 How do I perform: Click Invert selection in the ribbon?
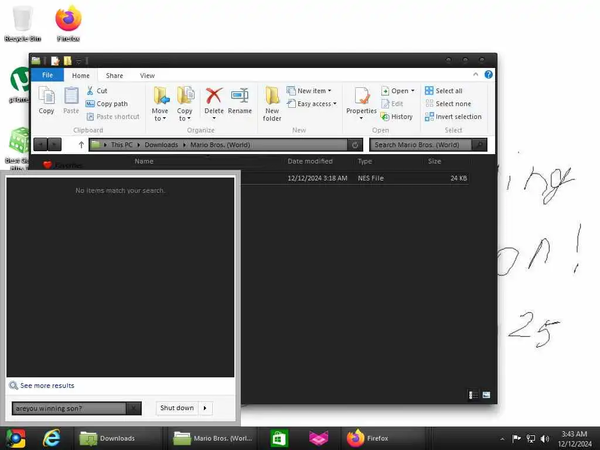tap(454, 117)
